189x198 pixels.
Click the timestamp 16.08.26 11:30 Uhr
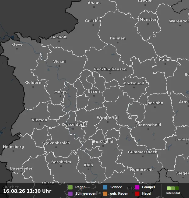[27, 191]
